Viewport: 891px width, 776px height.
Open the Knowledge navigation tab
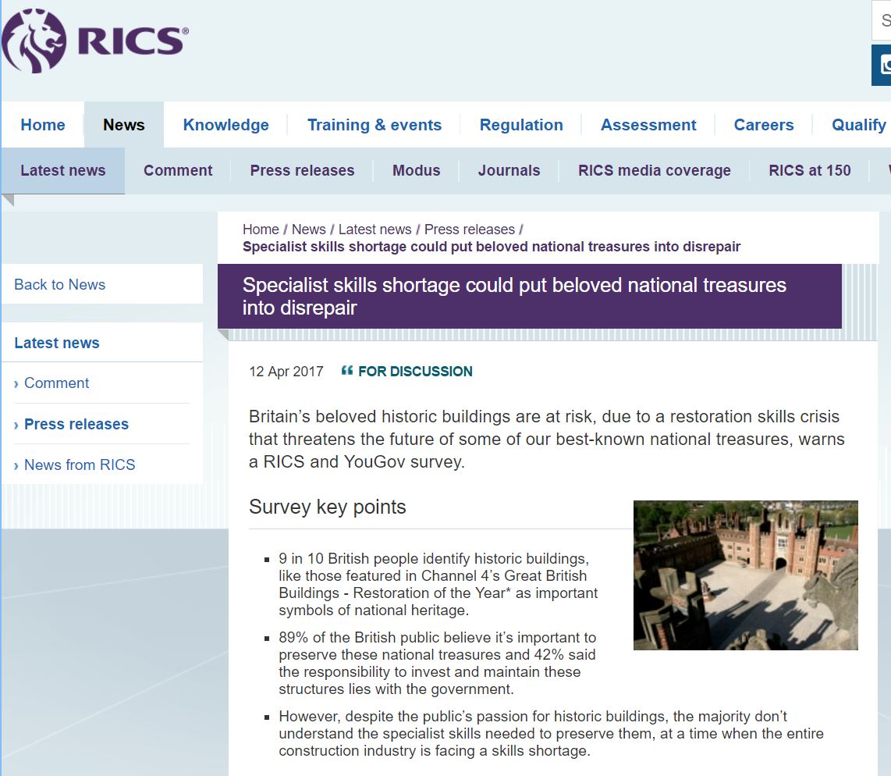click(x=225, y=124)
